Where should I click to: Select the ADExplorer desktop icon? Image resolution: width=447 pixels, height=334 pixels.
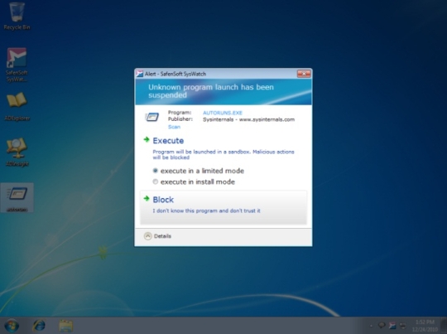pos(17,106)
